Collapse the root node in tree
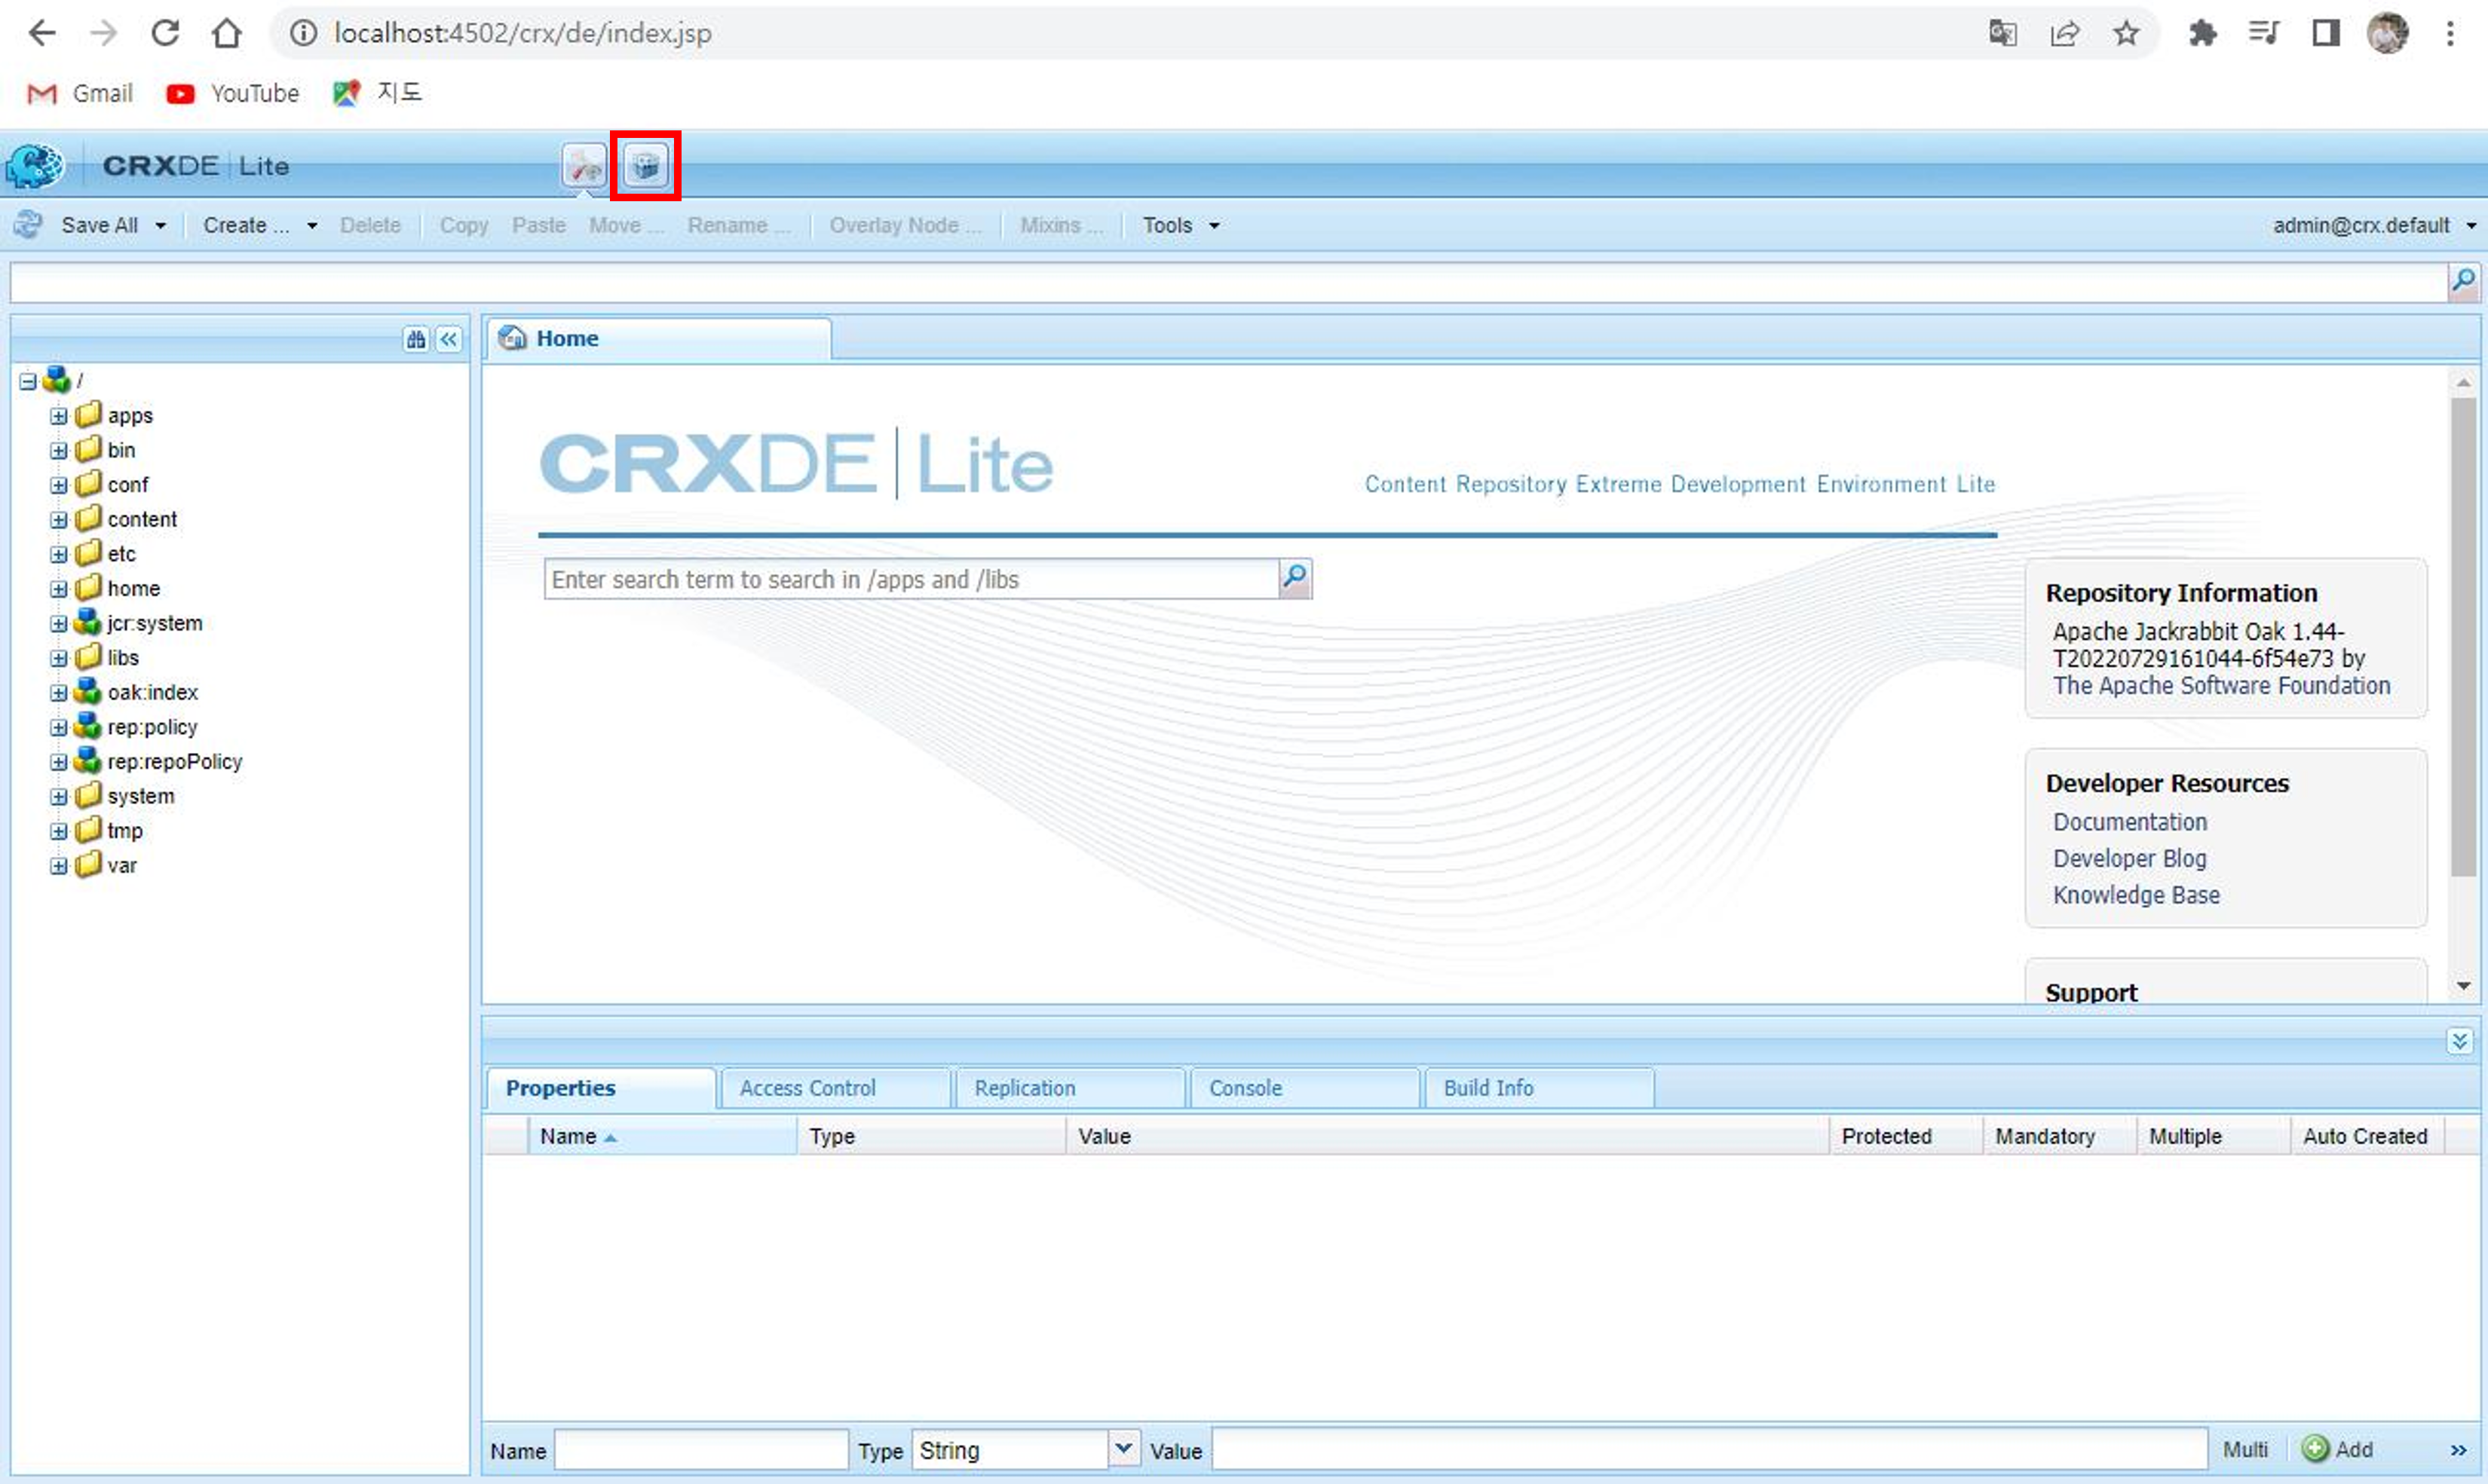The height and width of the screenshot is (1484, 2488). point(28,381)
